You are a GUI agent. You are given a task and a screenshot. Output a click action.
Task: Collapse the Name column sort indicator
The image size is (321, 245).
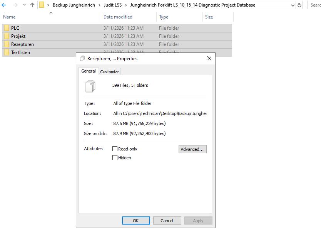click(x=50, y=13)
